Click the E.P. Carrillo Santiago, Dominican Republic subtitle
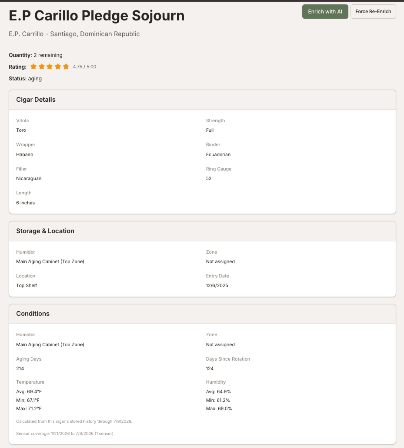This screenshot has height=448, width=404. click(x=74, y=34)
